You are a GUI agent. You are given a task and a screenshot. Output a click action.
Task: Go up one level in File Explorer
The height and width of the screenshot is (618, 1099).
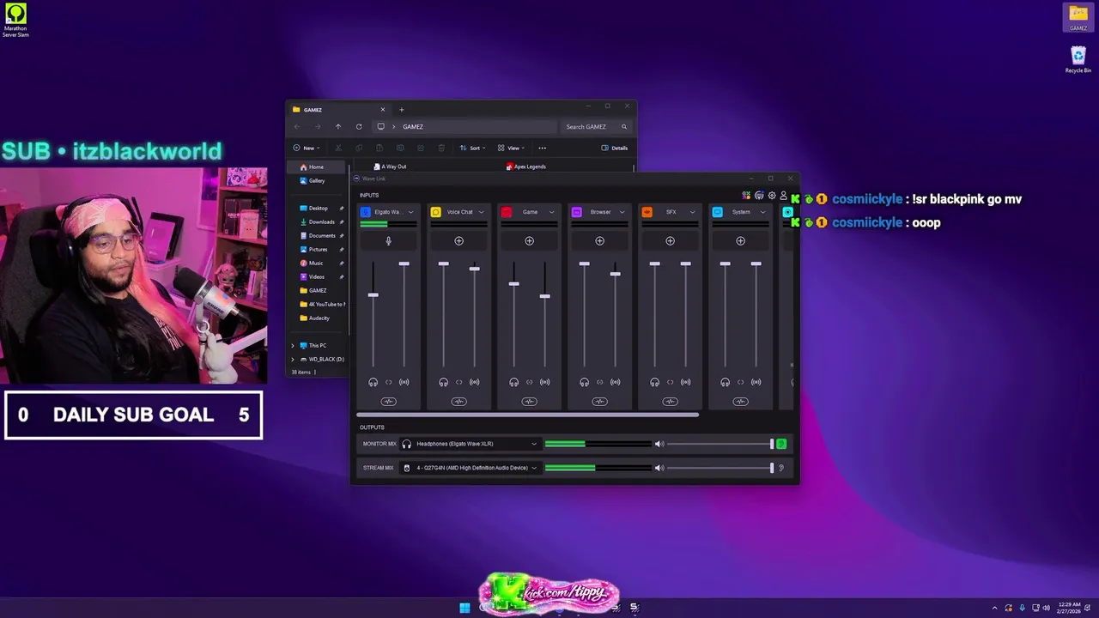[x=338, y=126]
